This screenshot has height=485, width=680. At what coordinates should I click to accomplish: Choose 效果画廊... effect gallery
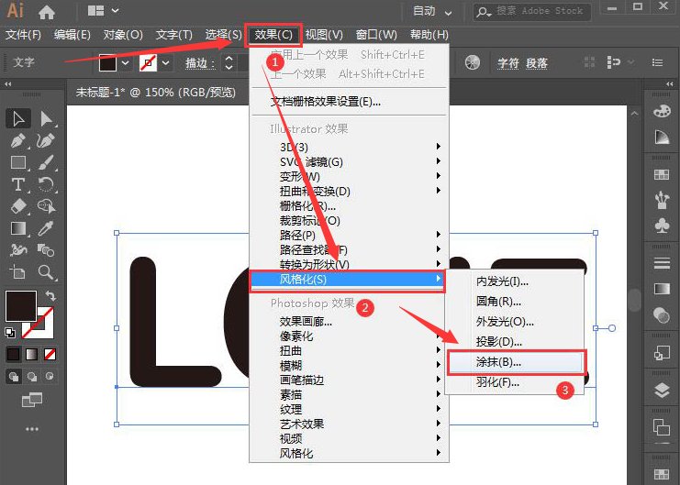pos(307,322)
